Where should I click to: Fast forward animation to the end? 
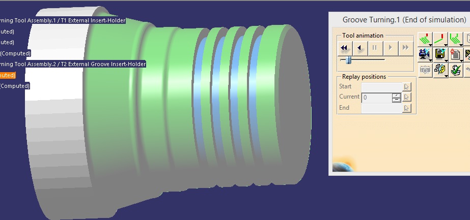coord(405,48)
